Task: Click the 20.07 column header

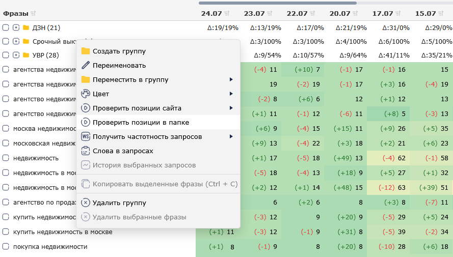Action: point(340,14)
